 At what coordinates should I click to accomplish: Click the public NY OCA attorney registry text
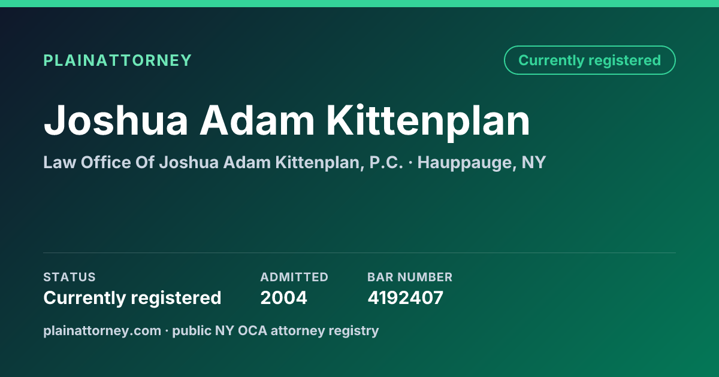pyautogui.click(x=276, y=330)
